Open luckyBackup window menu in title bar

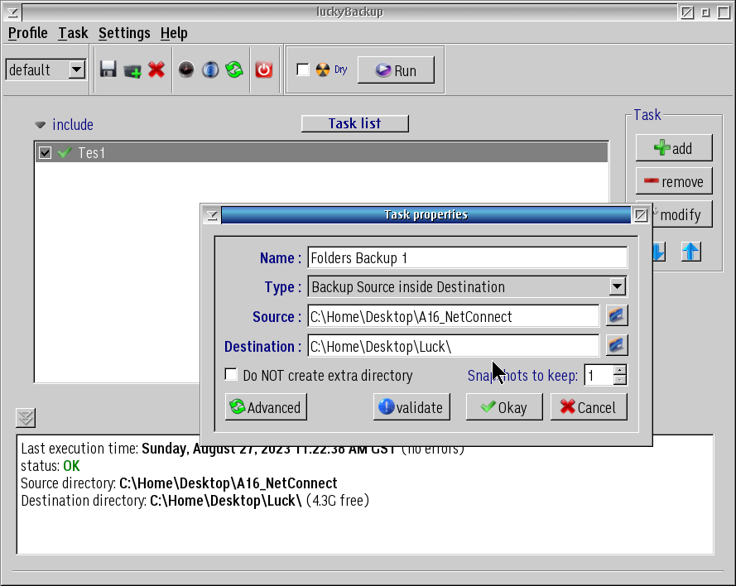pyautogui.click(x=12, y=12)
